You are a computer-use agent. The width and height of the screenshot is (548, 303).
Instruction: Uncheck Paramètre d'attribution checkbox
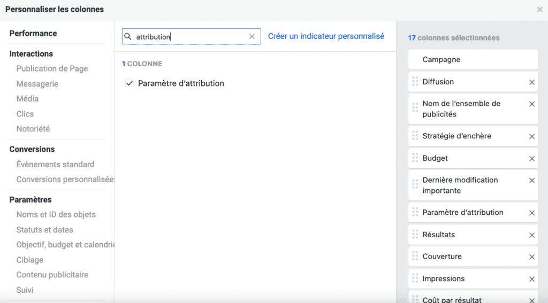click(x=129, y=83)
